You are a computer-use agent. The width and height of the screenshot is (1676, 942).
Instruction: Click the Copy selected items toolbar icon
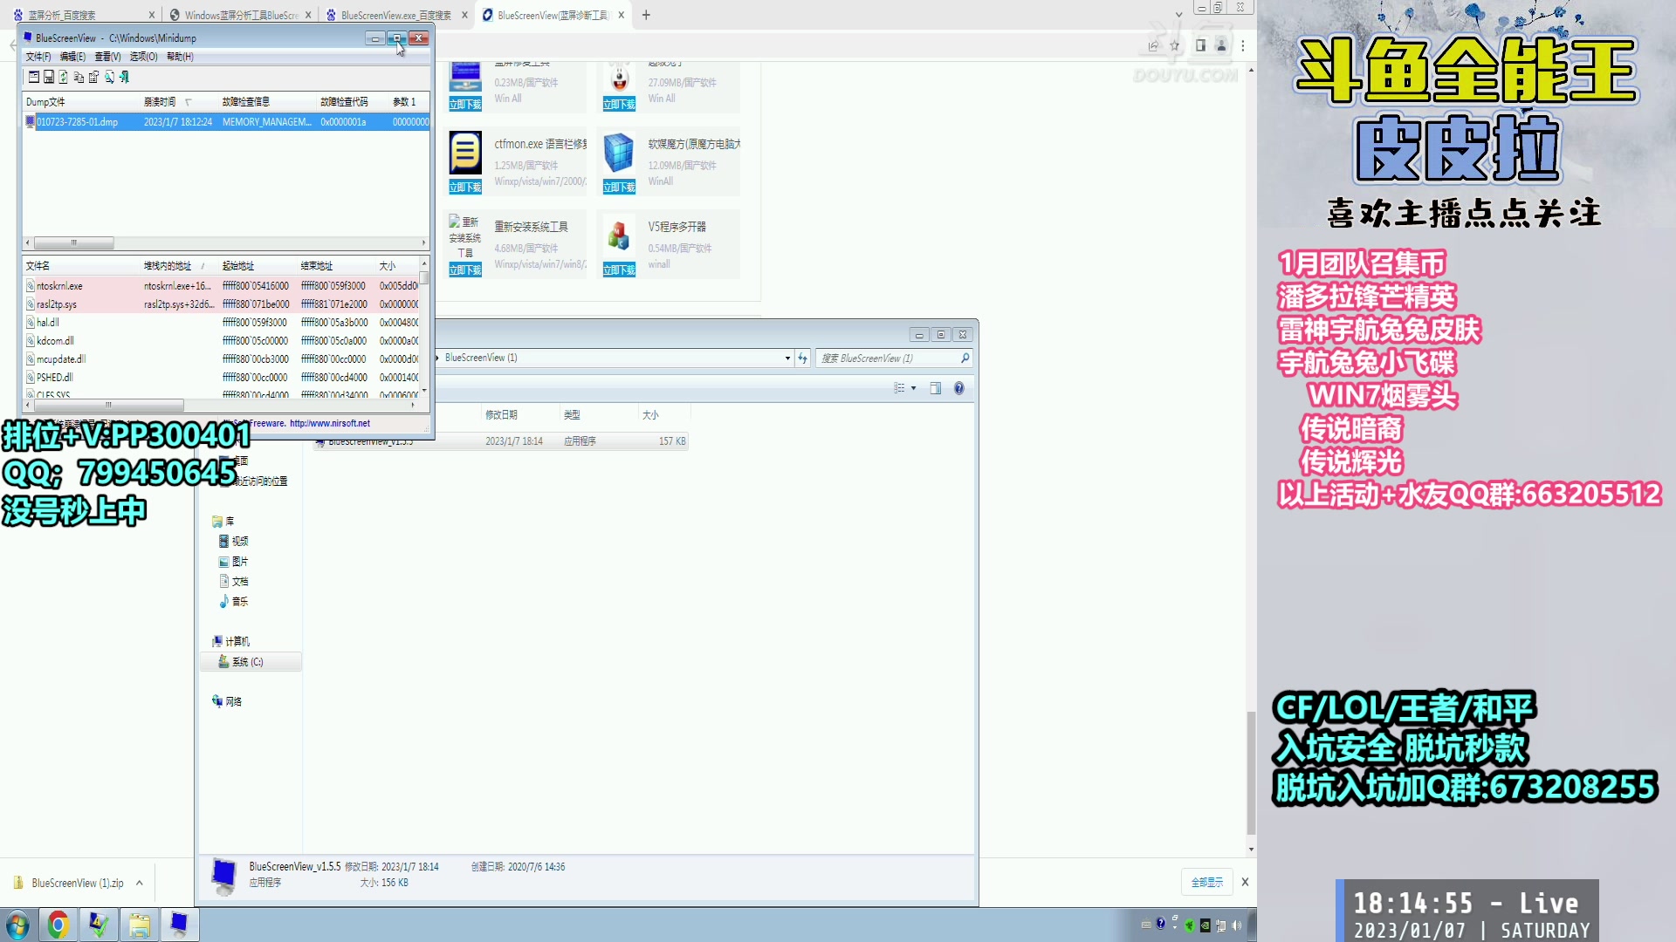tap(79, 77)
